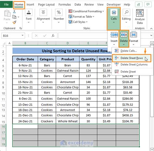Switch to the Formulas tab
This screenshot has height=151, width=154.
[65, 5]
